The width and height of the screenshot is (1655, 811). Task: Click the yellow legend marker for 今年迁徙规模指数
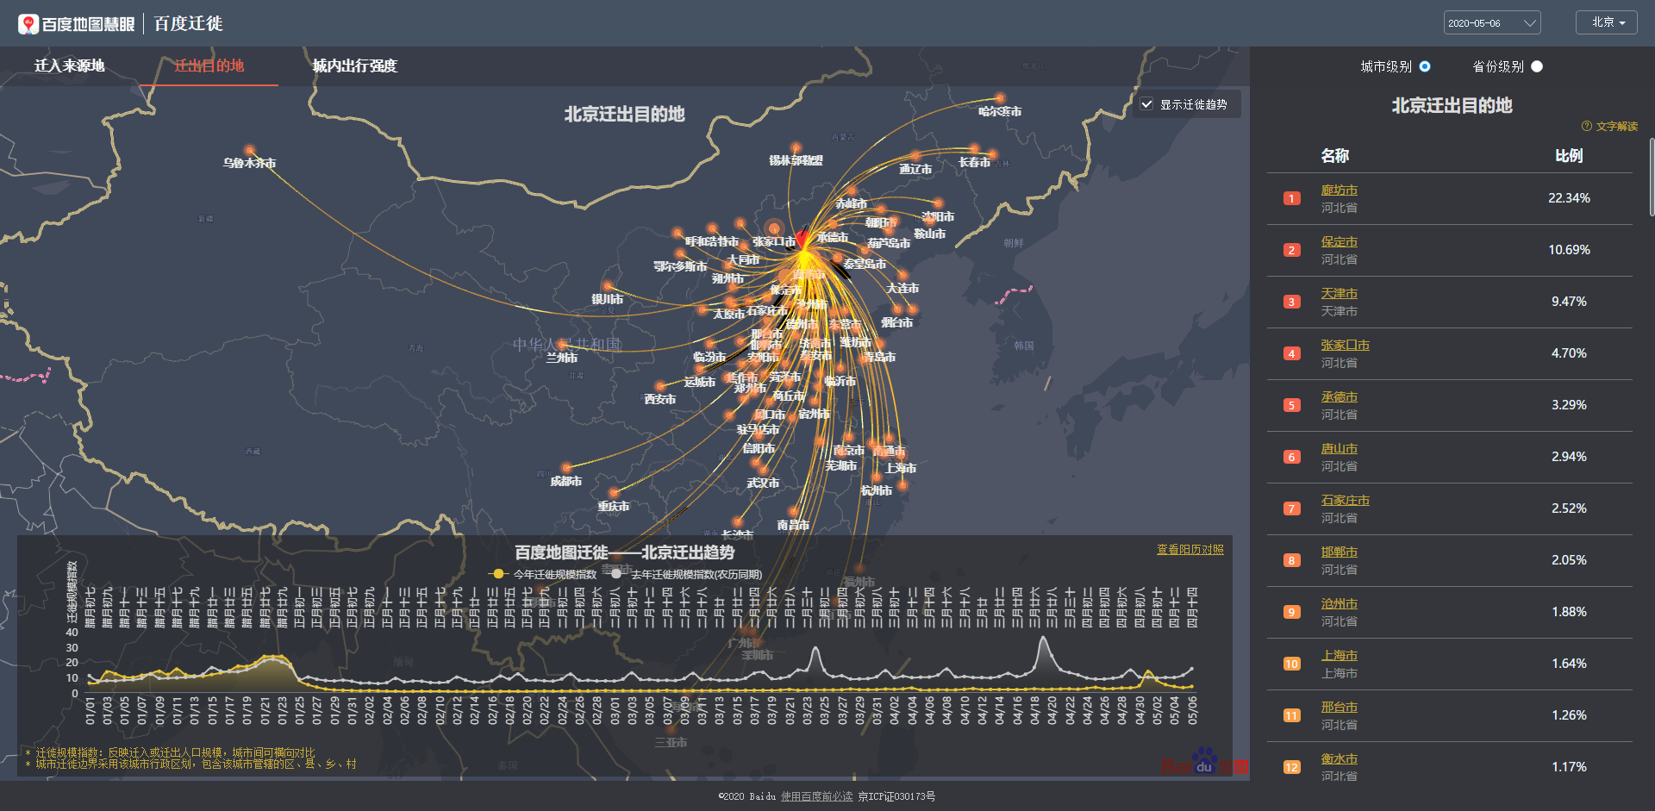(x=498, y=574)
